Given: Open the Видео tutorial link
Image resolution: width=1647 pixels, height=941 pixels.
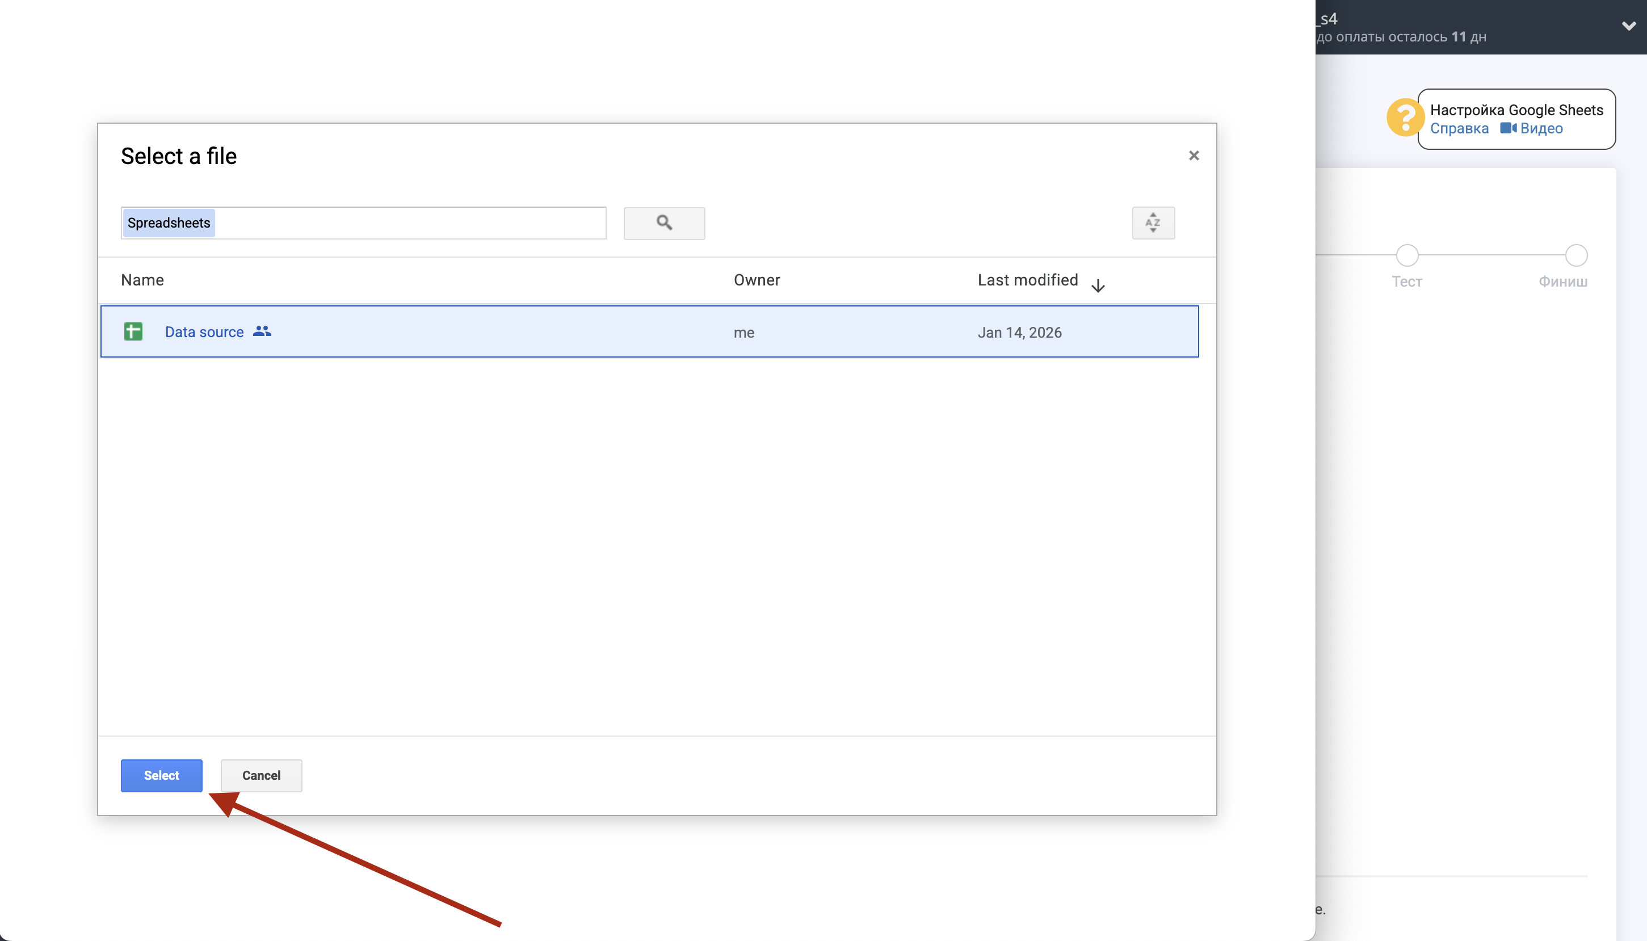Looking at the screenshot, I should 1541,129.
